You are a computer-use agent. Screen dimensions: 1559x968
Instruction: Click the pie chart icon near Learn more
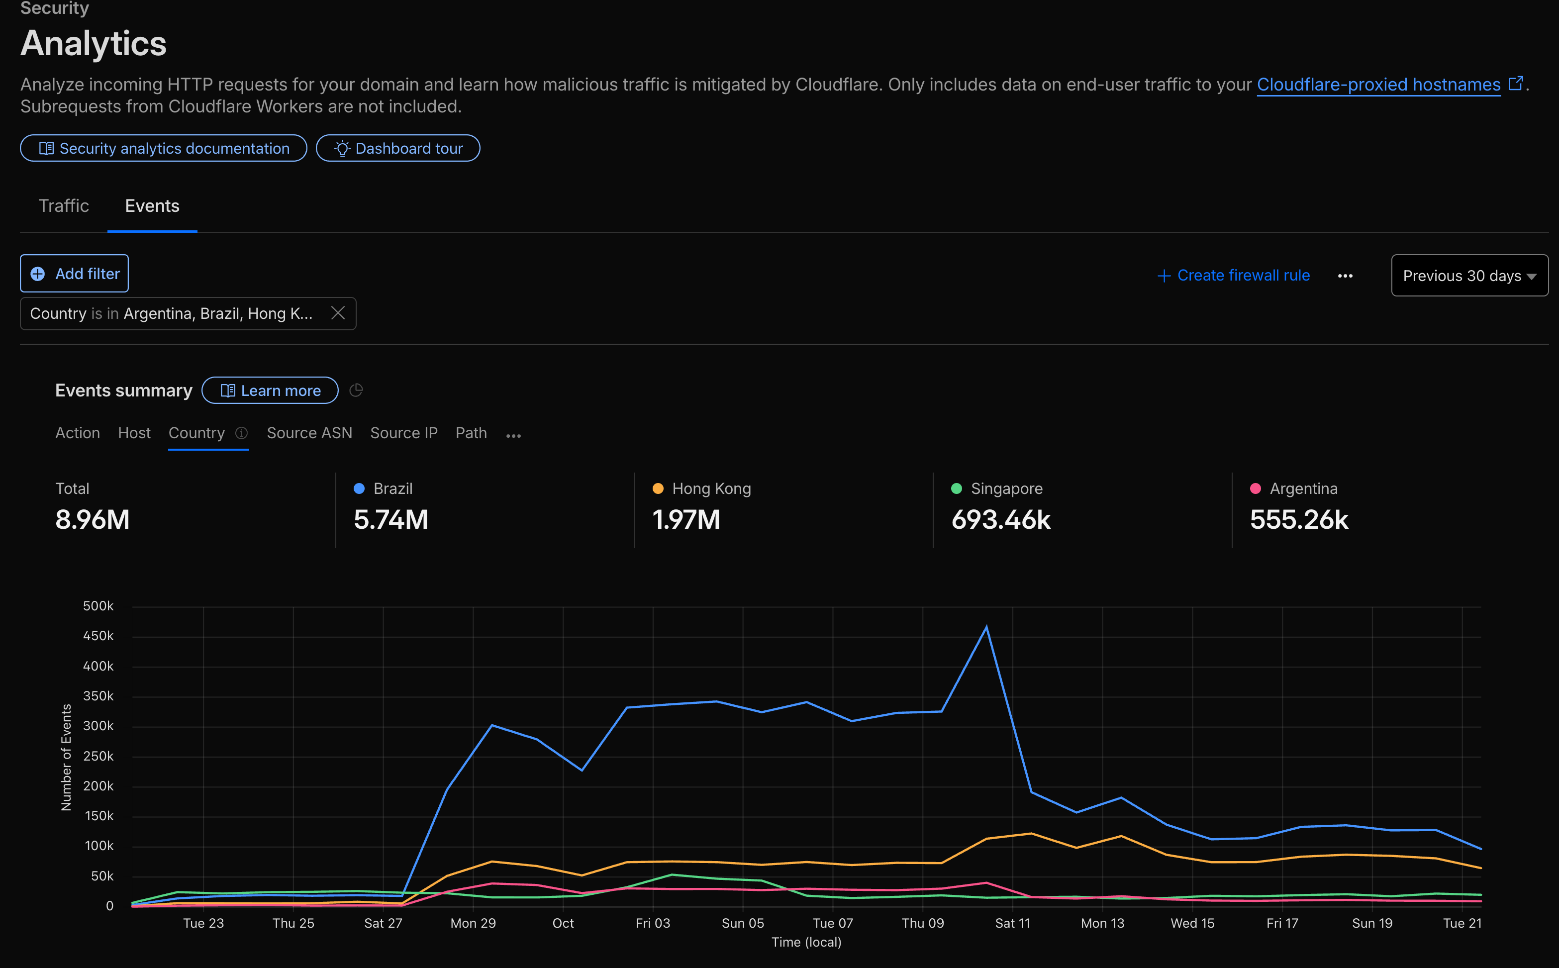[357, 390]
